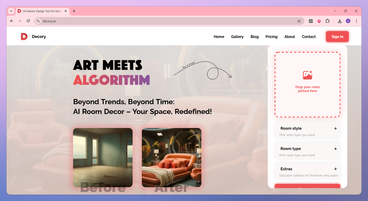Open the browser extensions puzzle icon
This screenshot has width=368, height=201.
click(328, 21)
